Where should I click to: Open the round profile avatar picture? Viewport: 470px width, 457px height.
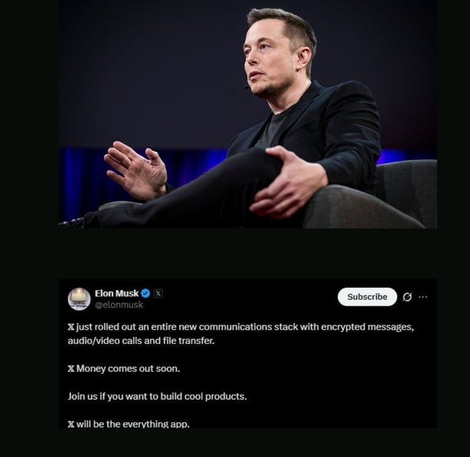[x=79, y=299]
